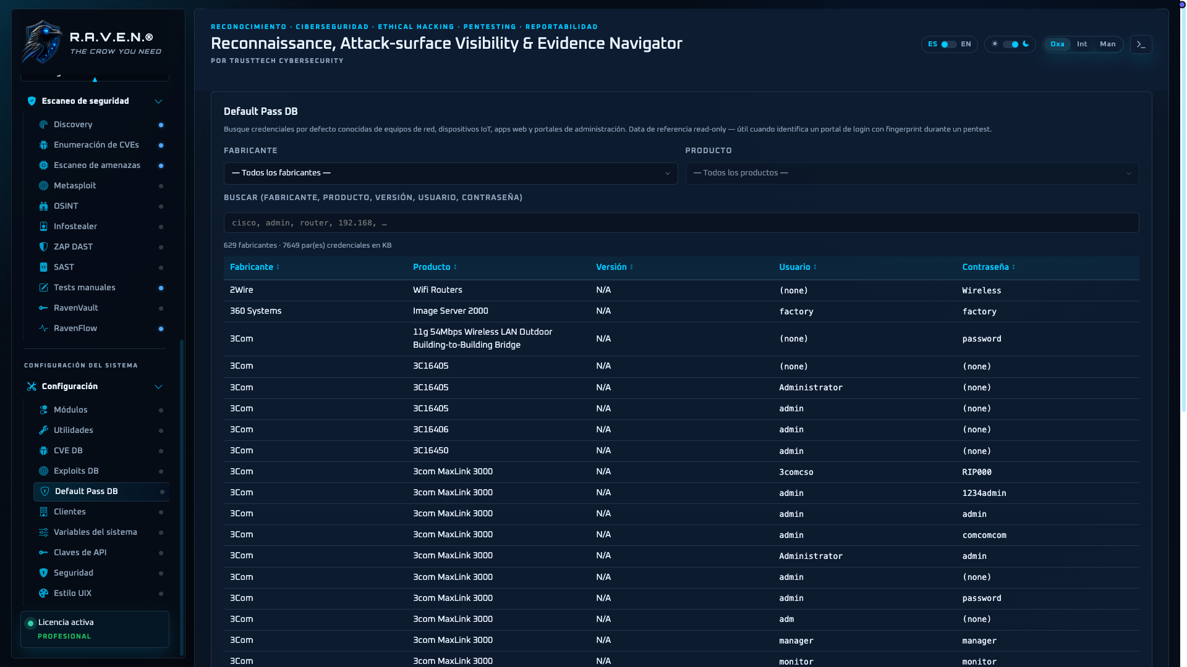Click the Estilo UIX palette icon
1187x667 pixels.
click(x=43, y=594)
